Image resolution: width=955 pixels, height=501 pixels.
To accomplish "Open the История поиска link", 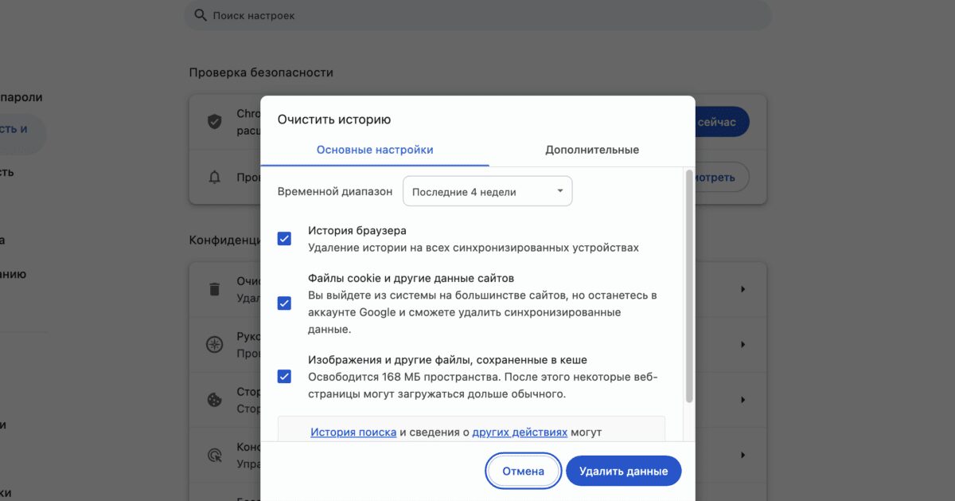I will (x=353, y=432).
